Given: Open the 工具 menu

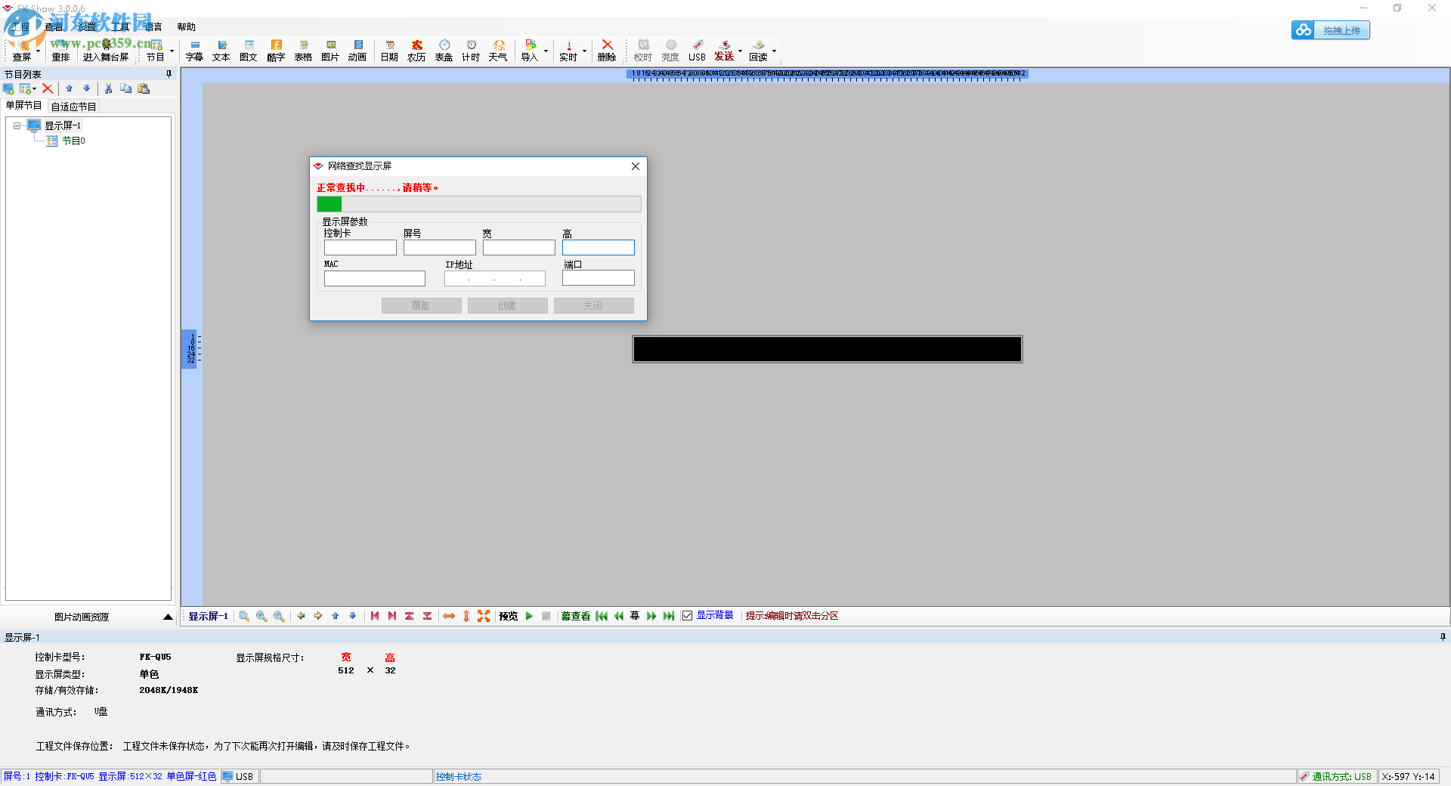Looking at the screenshot, I should 120,27.
